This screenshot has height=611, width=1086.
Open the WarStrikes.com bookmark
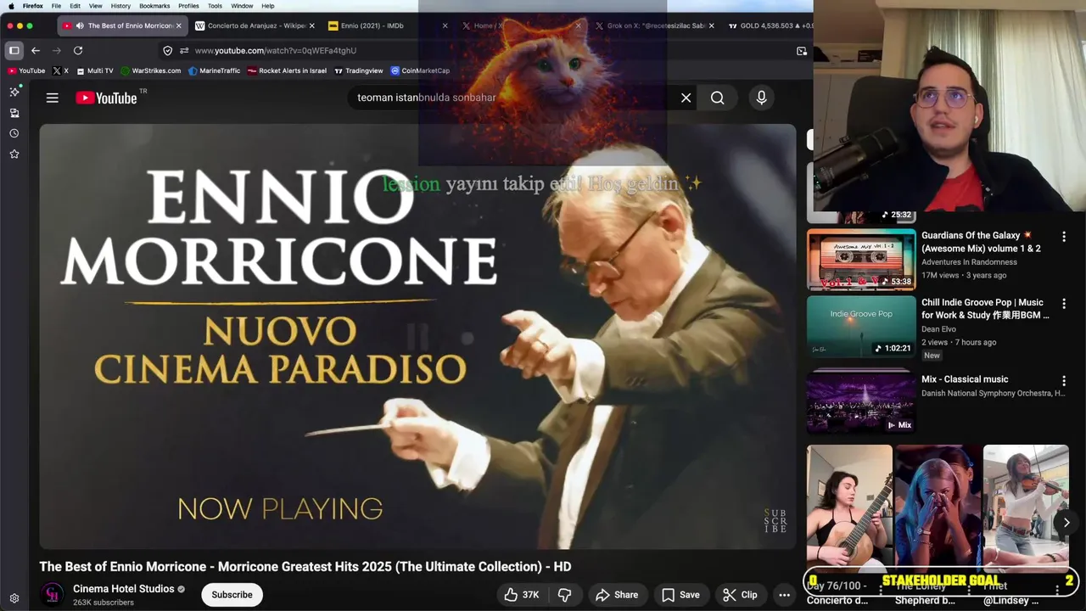151,71
